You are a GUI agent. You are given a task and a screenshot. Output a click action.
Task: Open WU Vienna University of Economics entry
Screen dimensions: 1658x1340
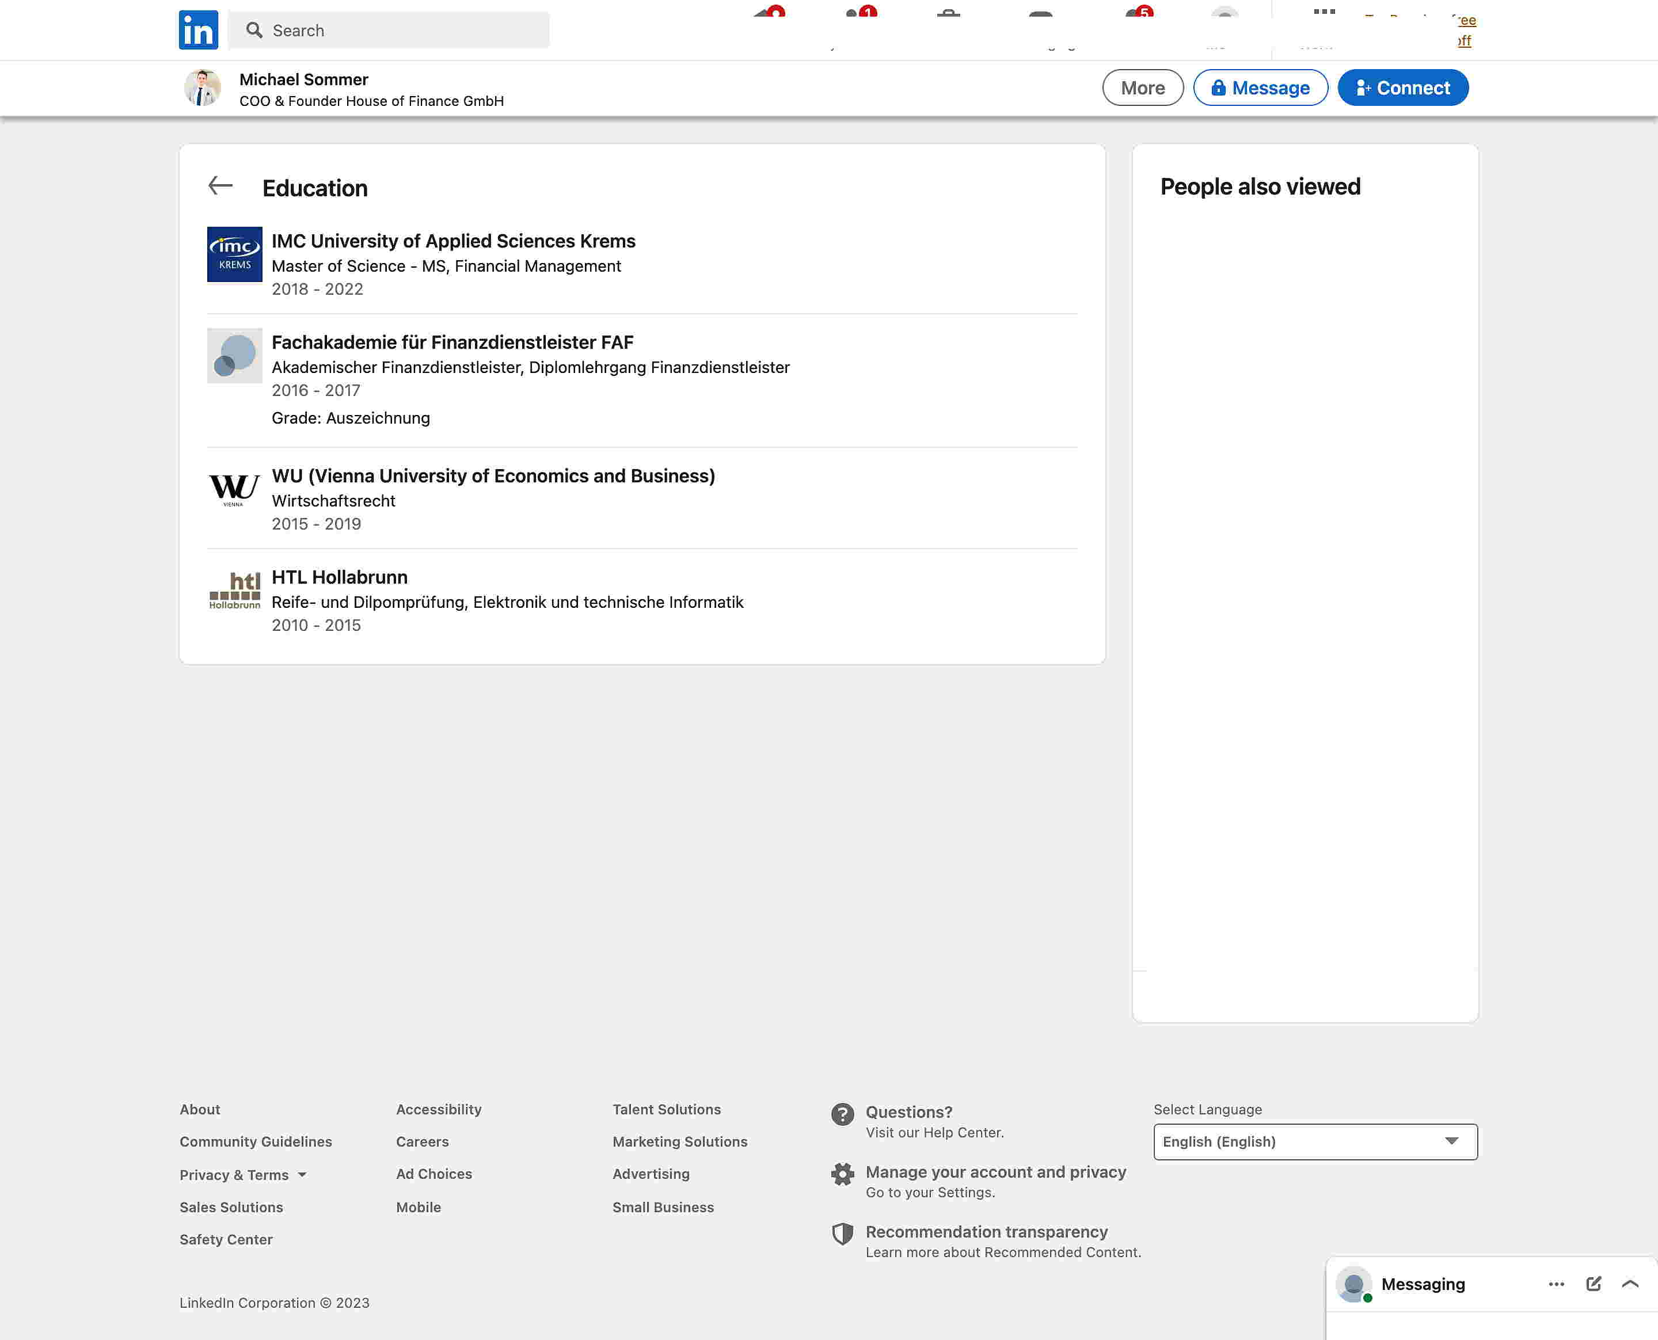click(493, 475)
